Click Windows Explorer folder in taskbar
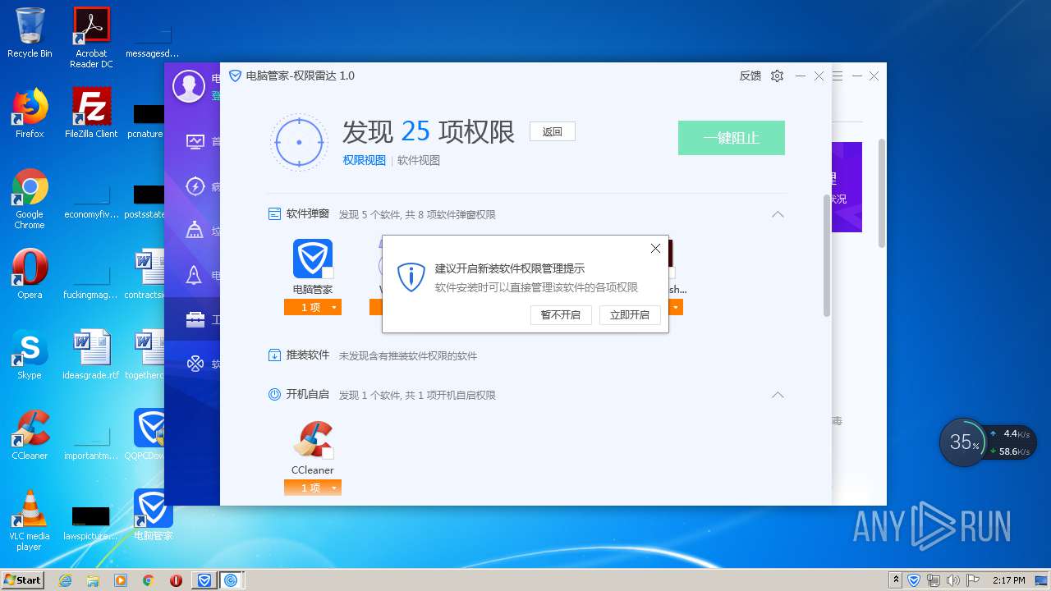 pos(93,580)
